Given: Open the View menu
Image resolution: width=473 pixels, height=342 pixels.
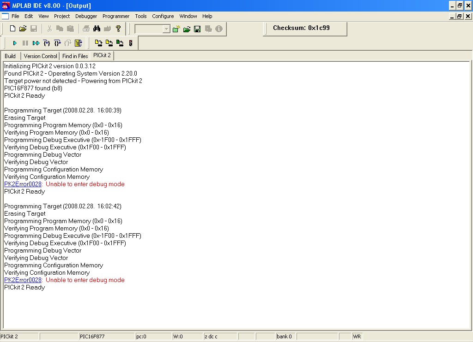Looking at the screenshot, I should 43,16.
